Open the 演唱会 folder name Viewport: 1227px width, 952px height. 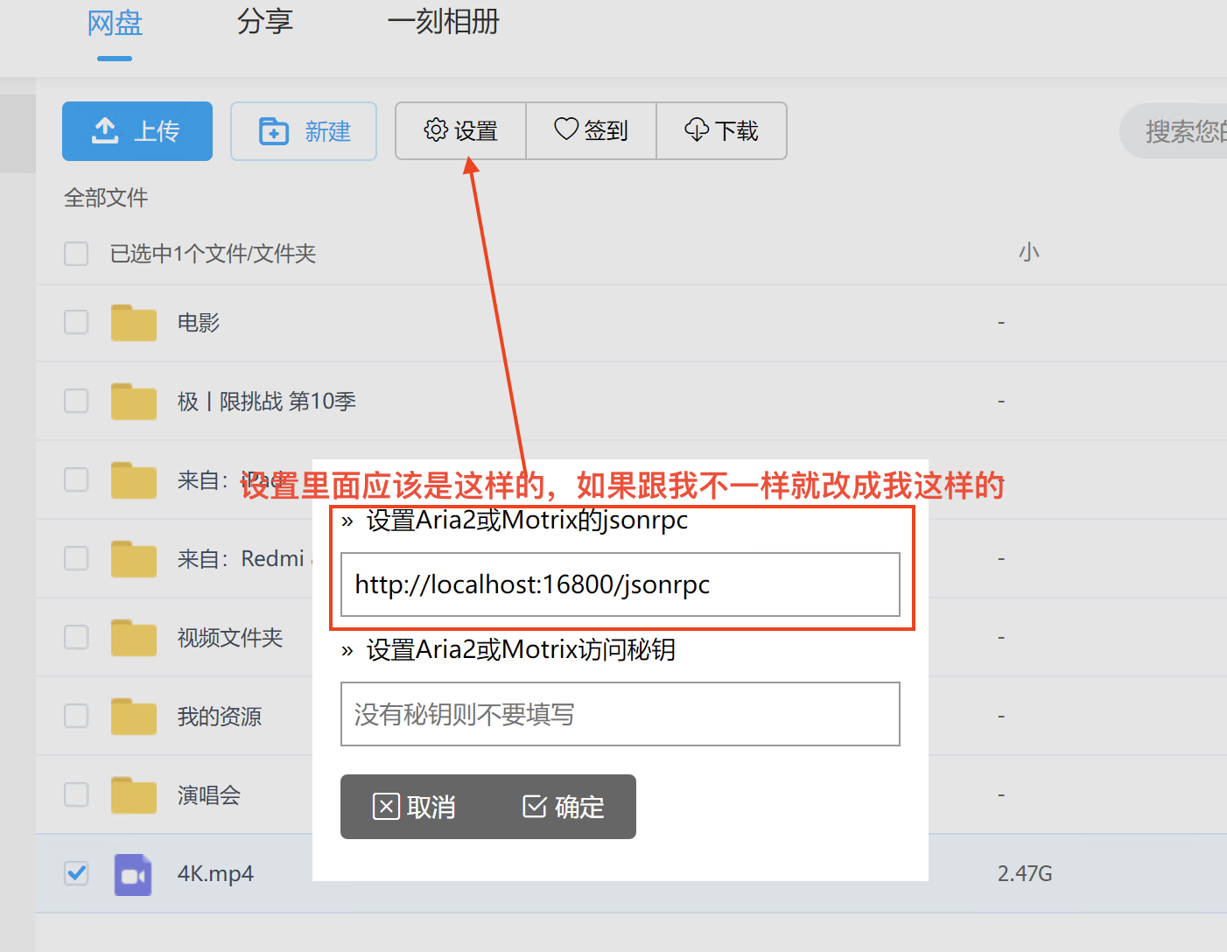click(x=209, y=795)
